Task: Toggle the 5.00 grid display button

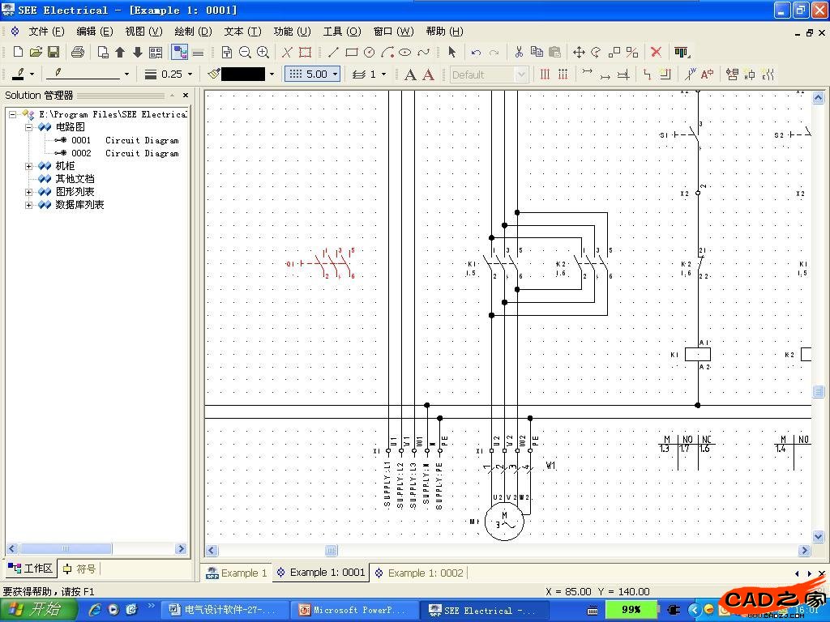Action: (x=310, y=74)
